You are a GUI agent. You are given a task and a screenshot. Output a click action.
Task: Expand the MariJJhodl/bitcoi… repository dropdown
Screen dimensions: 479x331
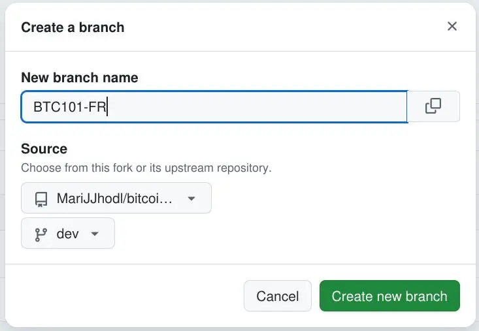116,198
